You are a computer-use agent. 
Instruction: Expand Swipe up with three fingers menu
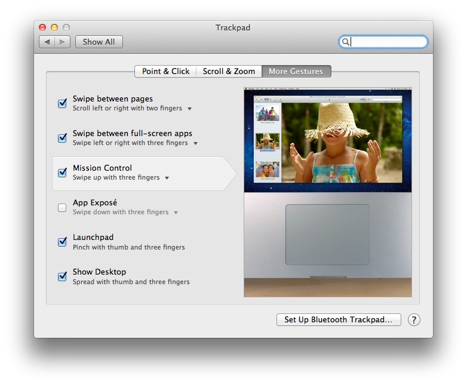(167, 178)
